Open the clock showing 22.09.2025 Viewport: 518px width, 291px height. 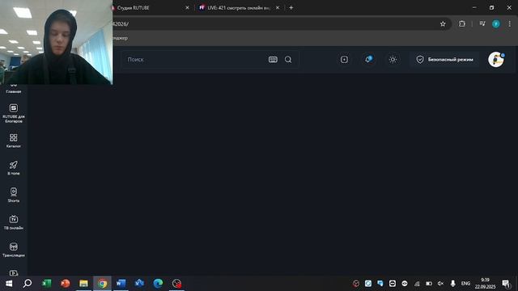(x=485, y=284)
